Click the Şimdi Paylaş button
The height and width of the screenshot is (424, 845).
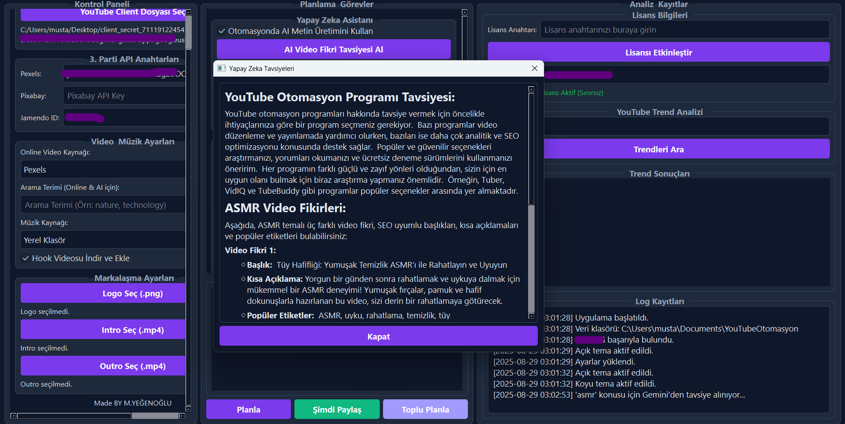coord(337,409)
